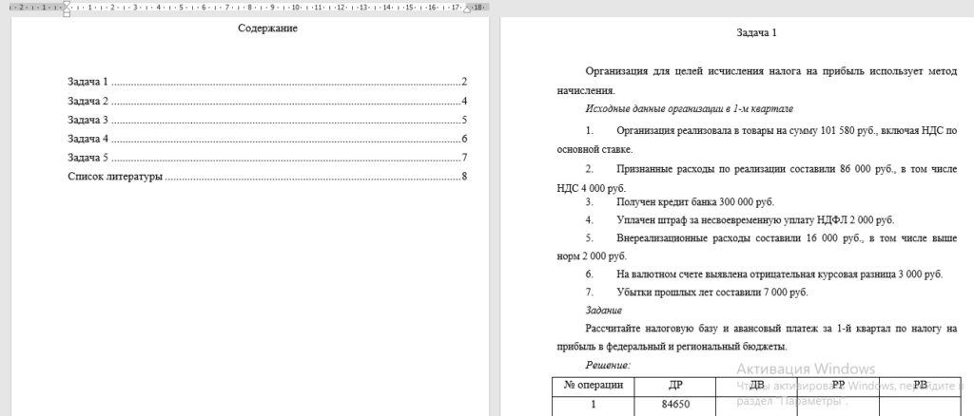The image size is (974, 416).
Task: Click the right indent marker on the ruler
Action: (x=468, y=8)
